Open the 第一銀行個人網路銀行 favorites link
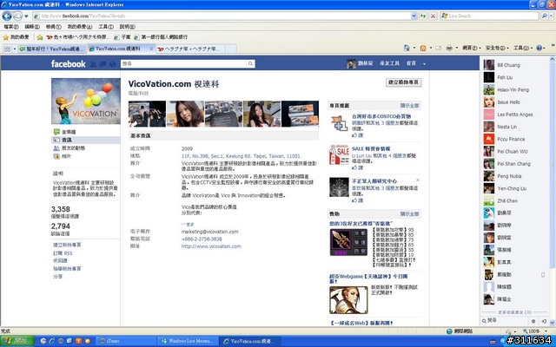 [161, 36]
